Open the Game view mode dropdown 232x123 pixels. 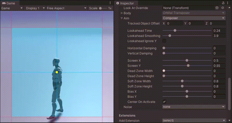(x=12, y=8)
